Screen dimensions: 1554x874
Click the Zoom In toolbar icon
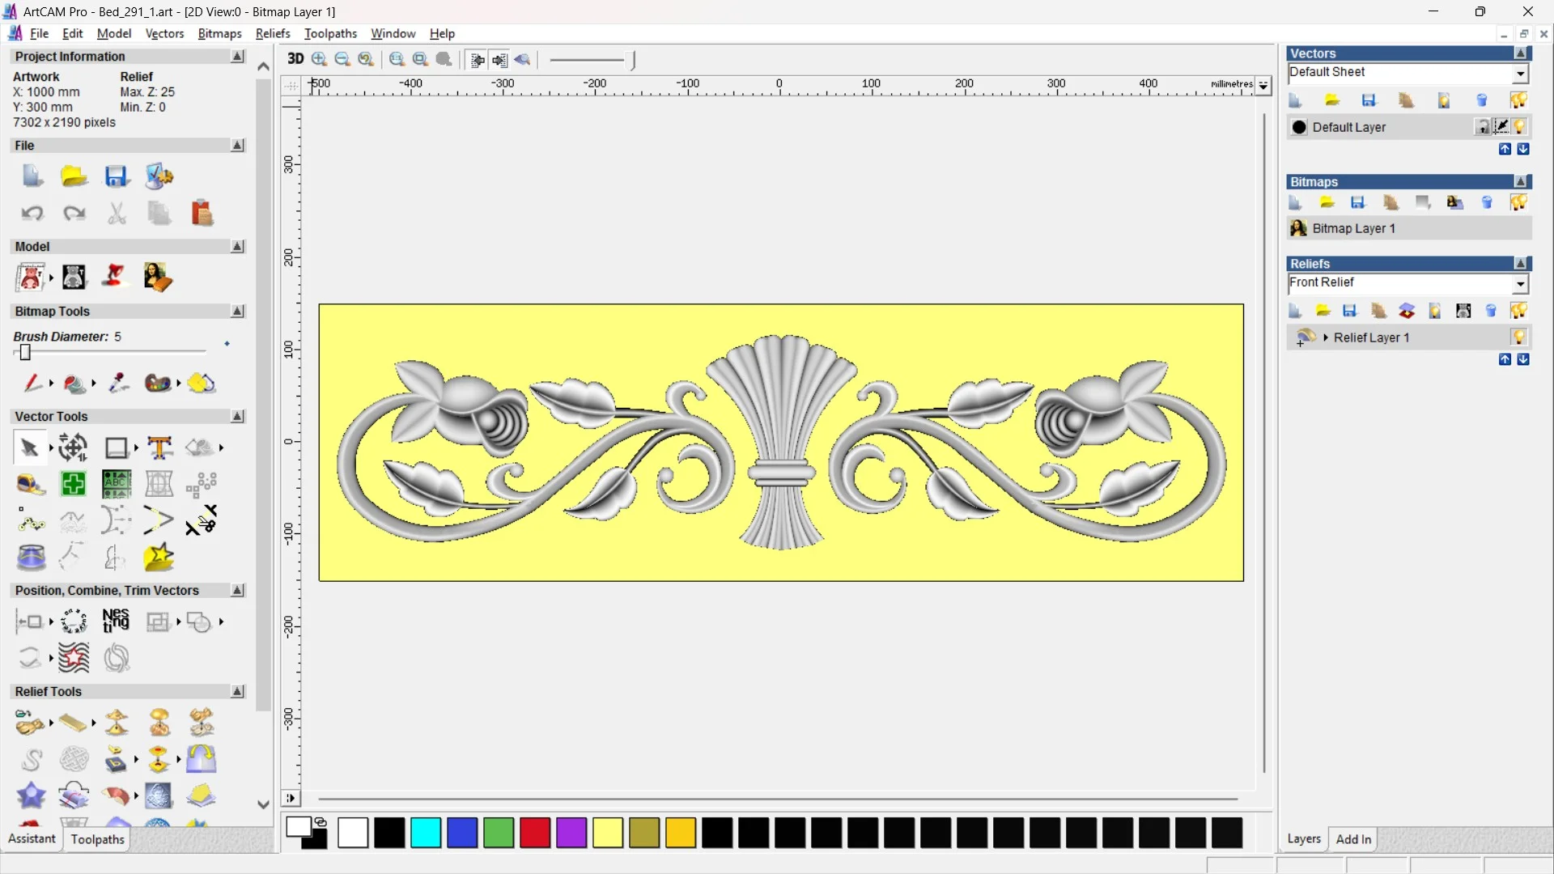pos(320,59)
